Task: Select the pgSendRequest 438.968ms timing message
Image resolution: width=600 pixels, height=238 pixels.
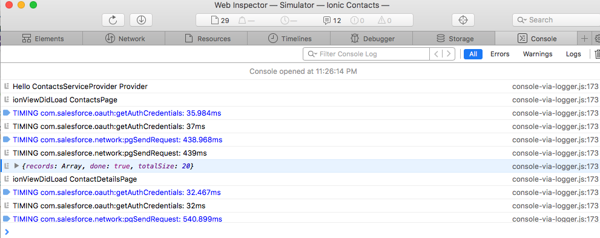Action: [117, 140]
